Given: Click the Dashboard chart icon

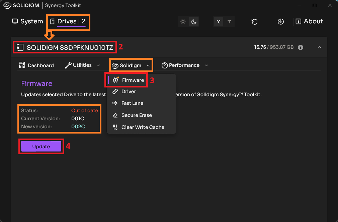Looking at the screenshot, I should tap(22, 65).
